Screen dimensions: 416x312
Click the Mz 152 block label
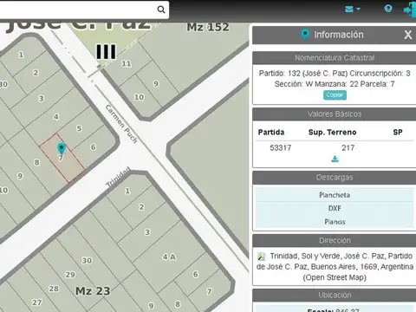[208, 27]
